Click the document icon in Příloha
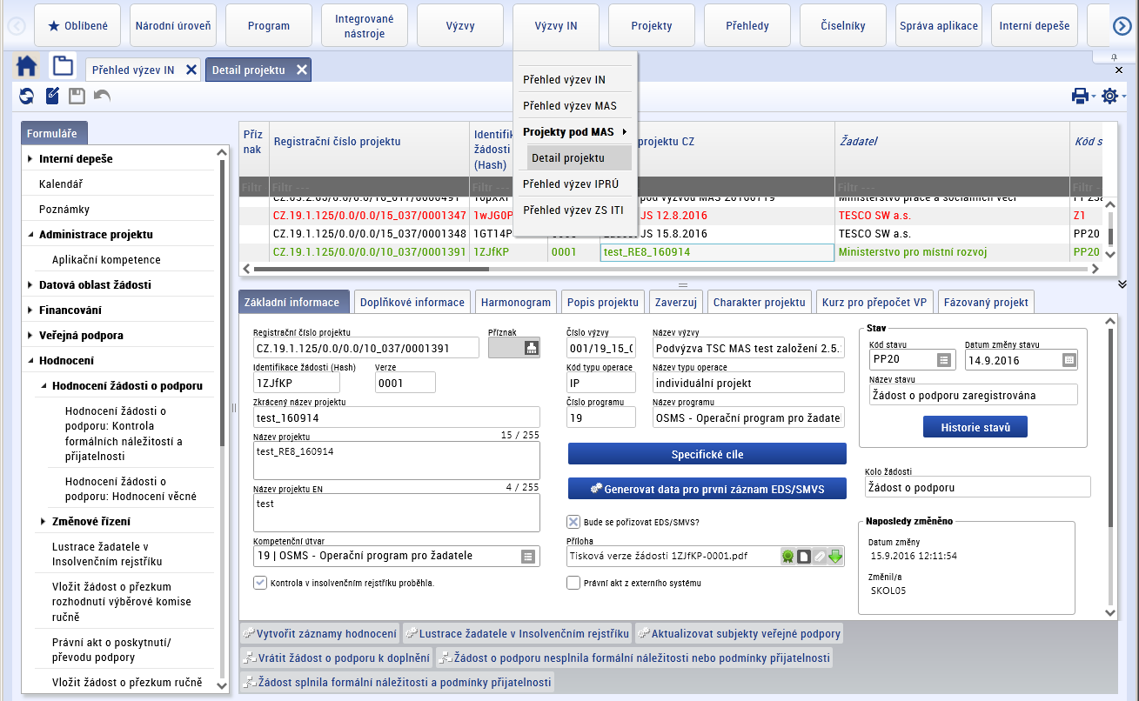1139x701 pixels. point(804,557)
